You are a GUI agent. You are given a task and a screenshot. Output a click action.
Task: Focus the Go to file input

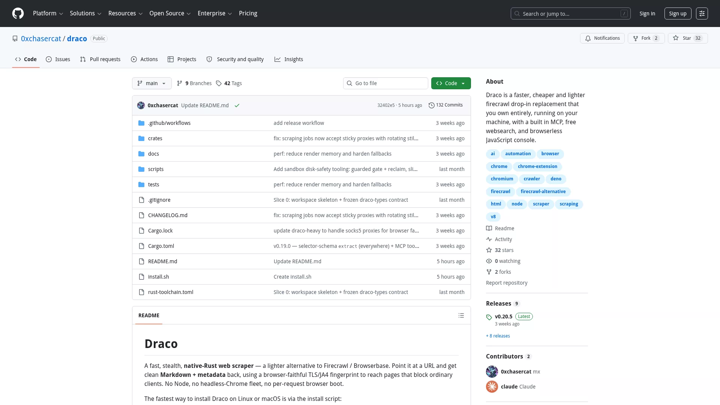coord(385,83)
